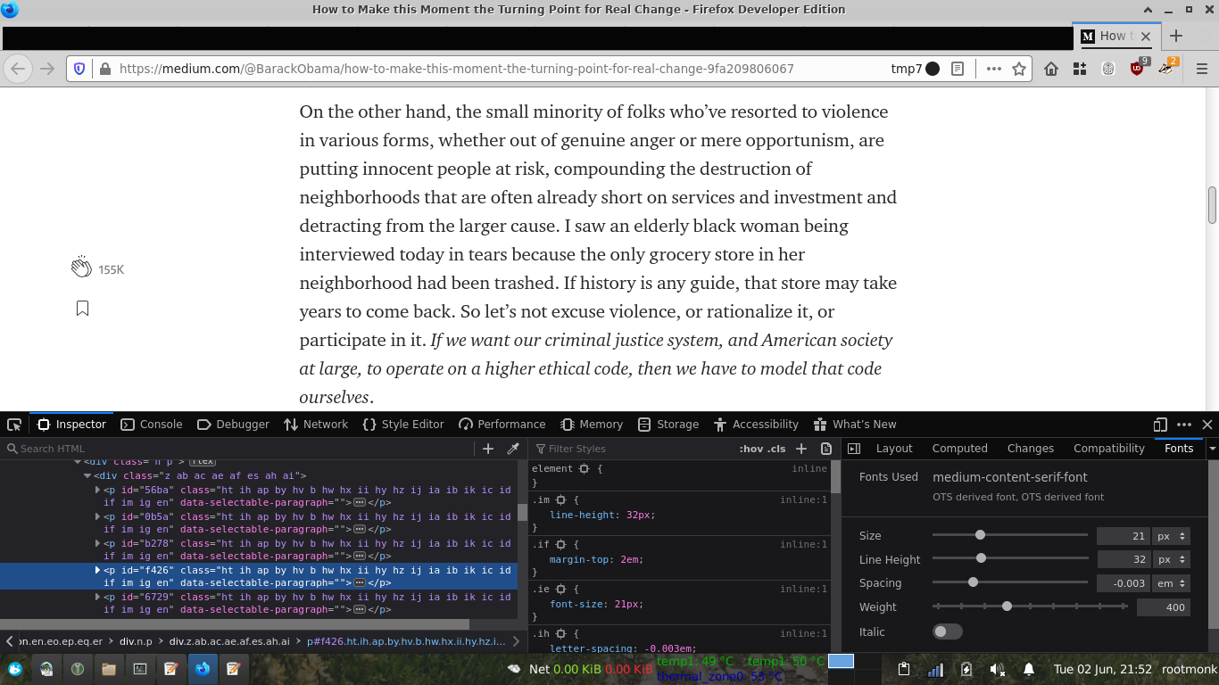
Task: Toggle print media simulation icon
Action: coord(826,449)
